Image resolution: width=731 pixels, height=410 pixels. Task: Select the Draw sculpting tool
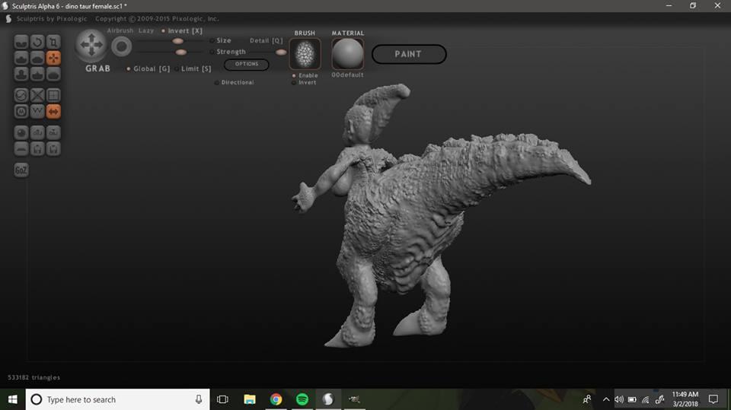point(21,59)
